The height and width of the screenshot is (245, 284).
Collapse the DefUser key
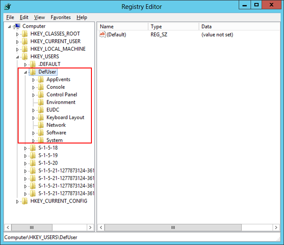26,72
